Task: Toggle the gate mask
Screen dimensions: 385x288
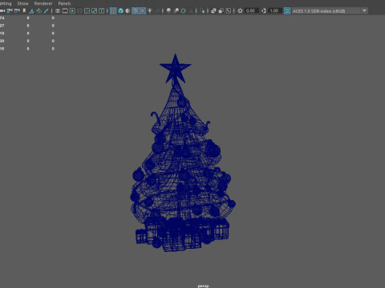Action: (x=79, y=10)
